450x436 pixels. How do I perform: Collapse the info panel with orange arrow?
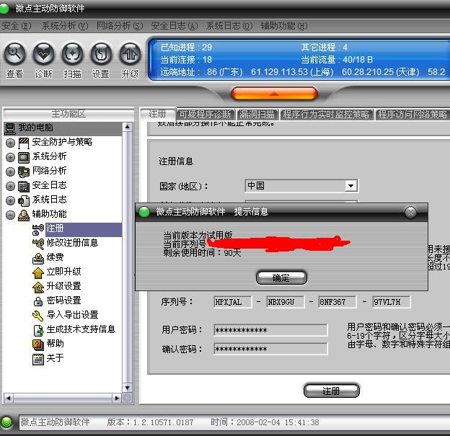coord(274,94)
